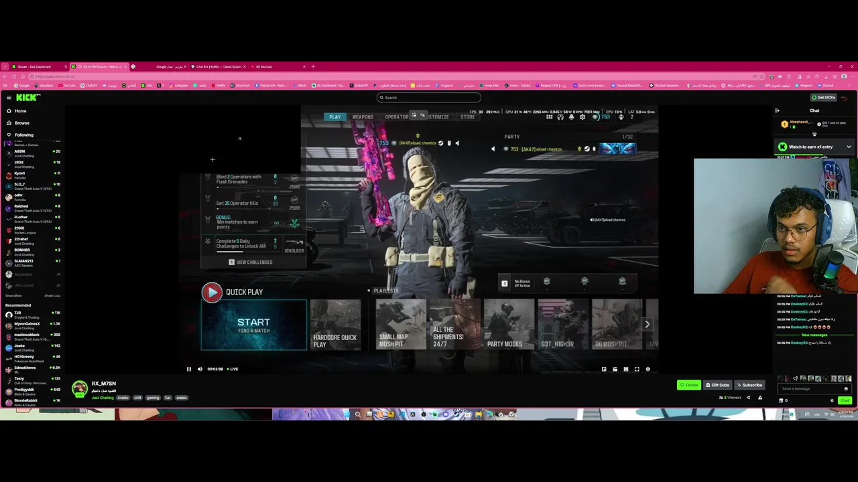Open the profile avatar menu
This screenshot has width=858, height=482.
pos(845,98)
